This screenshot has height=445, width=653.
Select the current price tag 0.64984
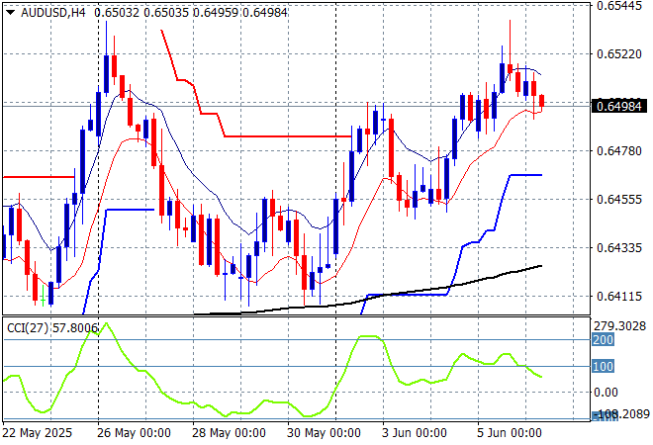click(x=620, y=105)
